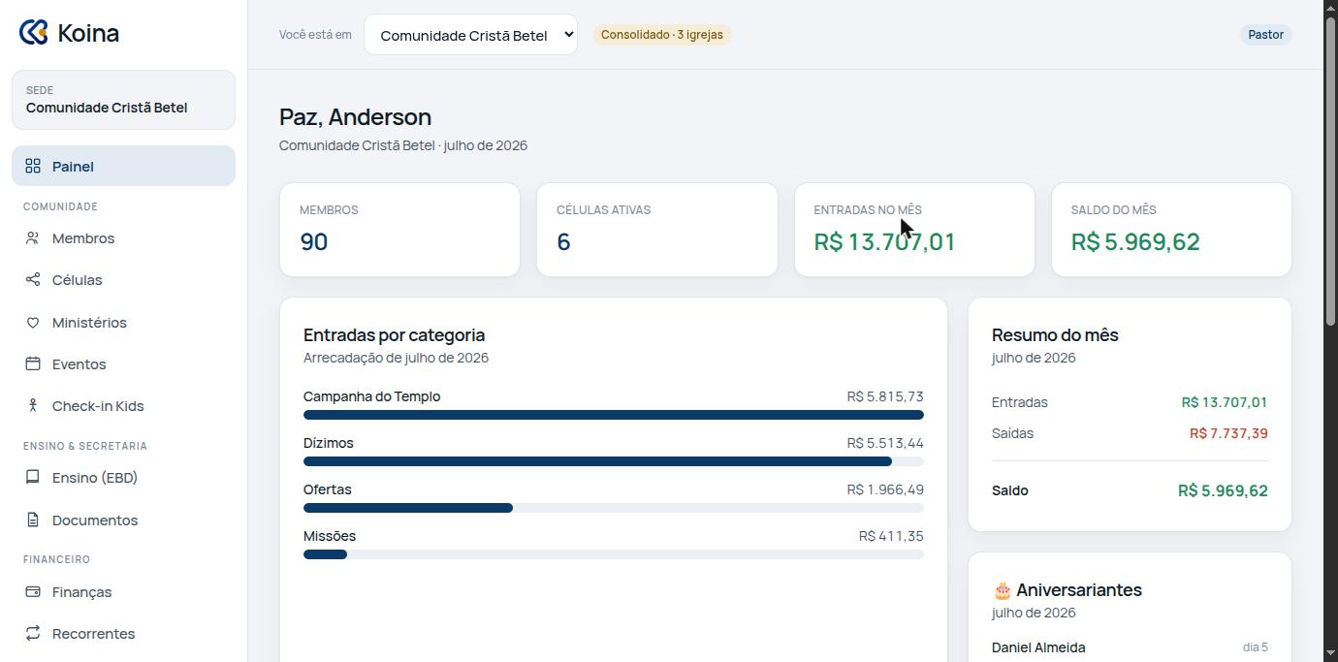Click the R$ 1.966,49 amount
This screenshot has width=1338, height=662.
coord(885,489)
